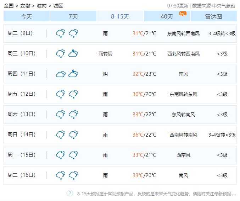240x201 pixels.
Task: Select the 8-15天 forecast tab
Action: click(x=120, y=16)
